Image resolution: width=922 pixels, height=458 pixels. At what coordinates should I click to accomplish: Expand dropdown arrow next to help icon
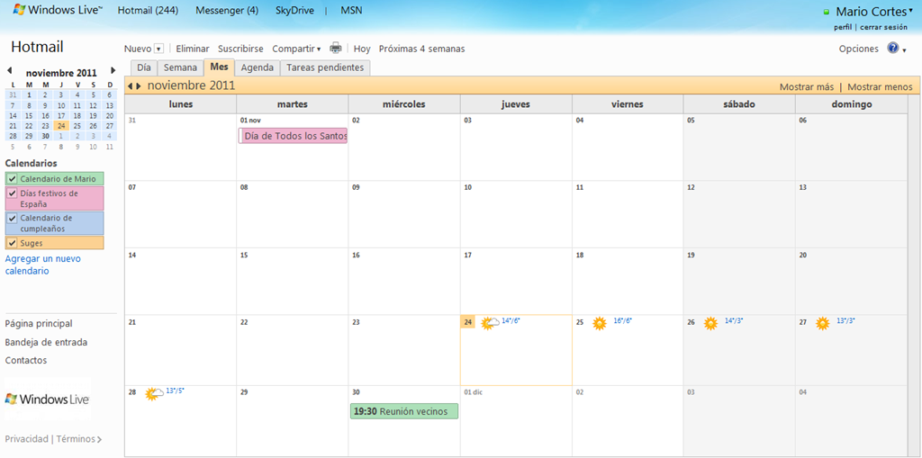[x=904, y=50]
